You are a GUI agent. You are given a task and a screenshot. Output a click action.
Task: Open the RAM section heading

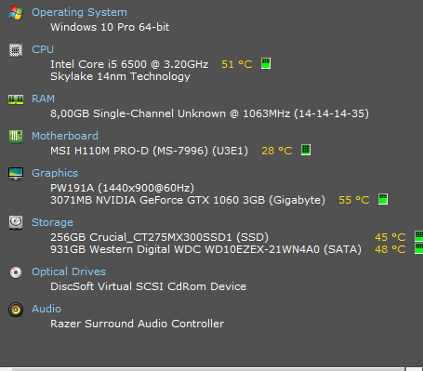[43, 99]
